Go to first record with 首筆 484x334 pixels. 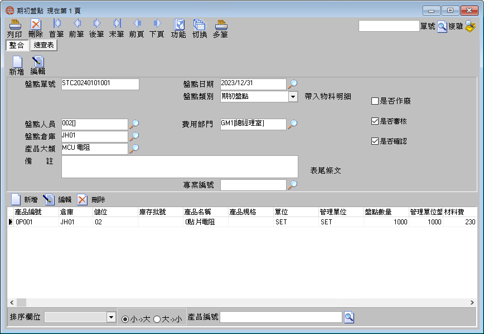pos(56,24)
